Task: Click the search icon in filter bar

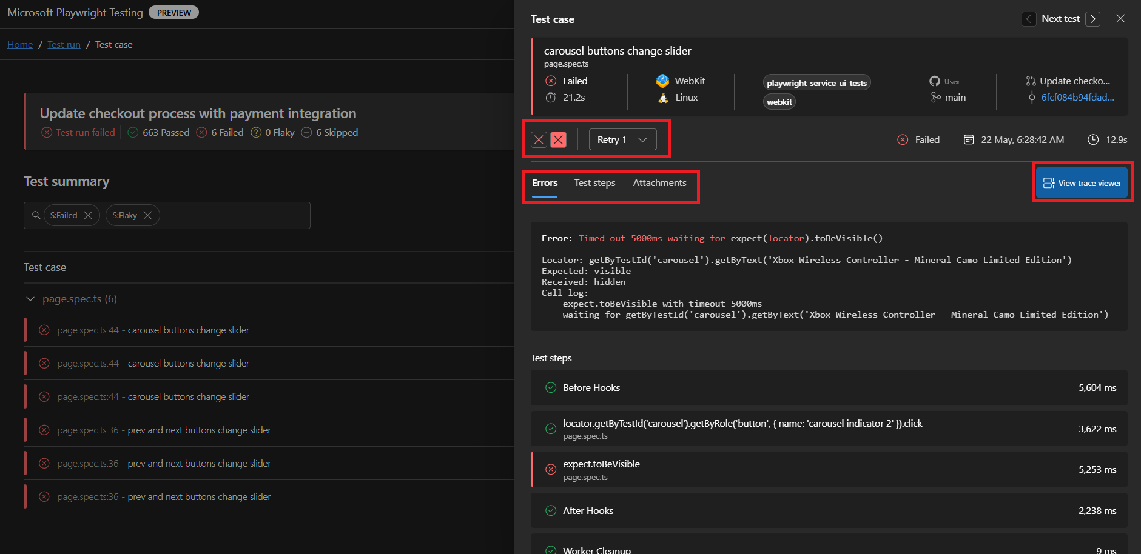Action: tap(36, 215)
